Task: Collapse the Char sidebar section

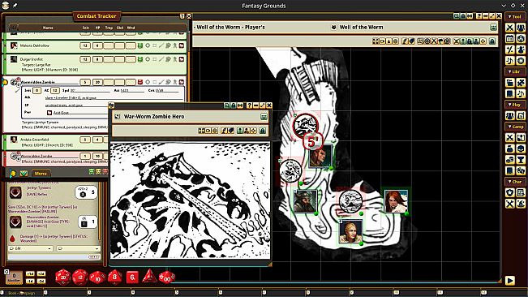Action: (515, 182)
